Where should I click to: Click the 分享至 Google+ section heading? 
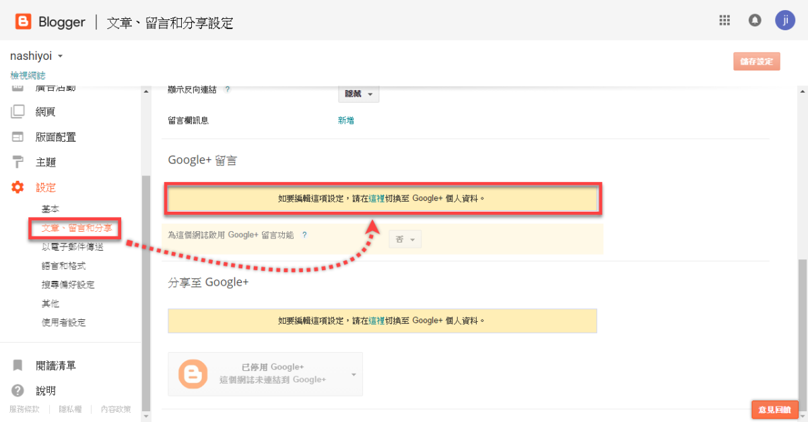pos(208,282)
